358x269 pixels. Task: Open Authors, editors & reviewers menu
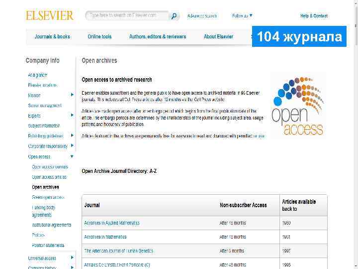click(x=158, y=36)
